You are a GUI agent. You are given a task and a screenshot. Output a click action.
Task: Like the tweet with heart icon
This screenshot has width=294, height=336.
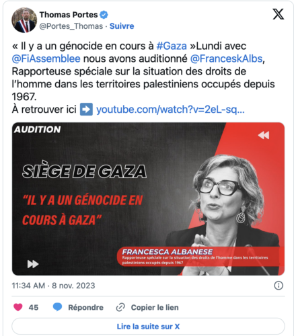click(x=18, y=307)
